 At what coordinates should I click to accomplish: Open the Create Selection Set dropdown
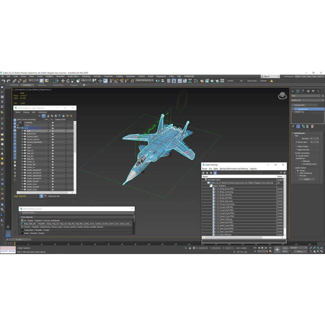click(x=144, y=80)
